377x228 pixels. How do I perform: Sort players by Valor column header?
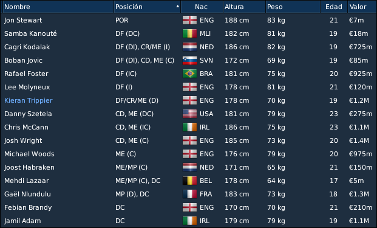coord(362,7)
